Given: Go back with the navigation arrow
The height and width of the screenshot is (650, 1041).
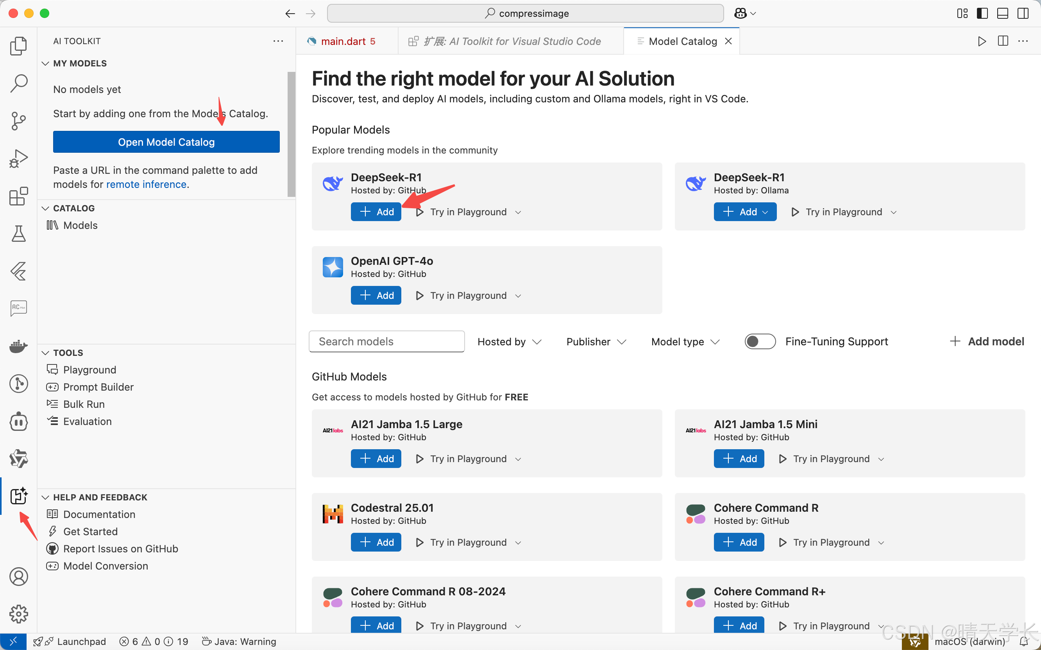Looking at the screenshot, I should tap(290, 14).
